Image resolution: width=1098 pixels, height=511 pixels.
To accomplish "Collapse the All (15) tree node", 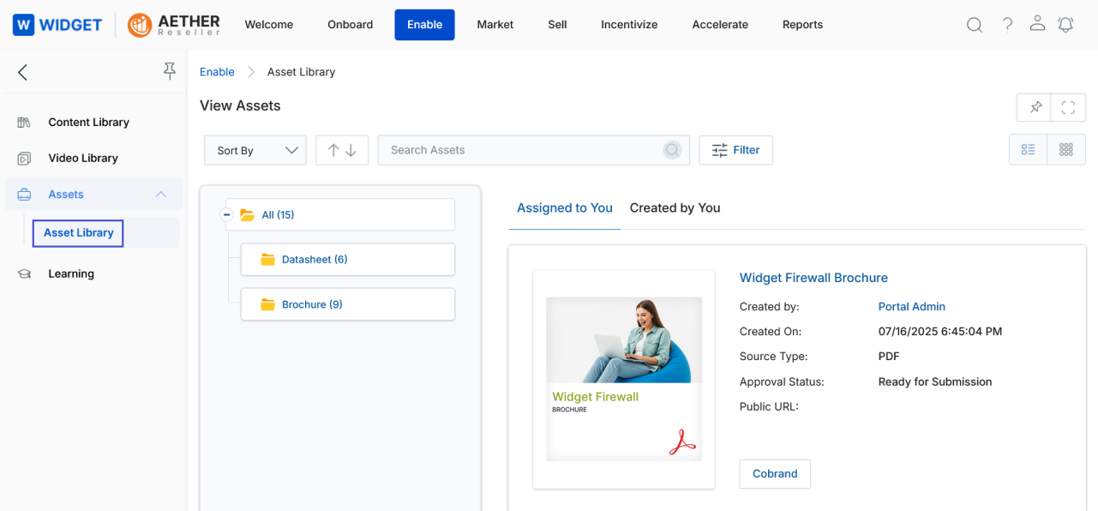I will click(226, 214).
